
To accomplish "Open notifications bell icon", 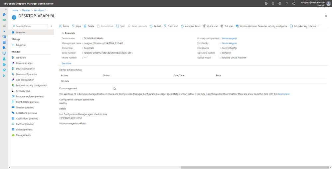I will click(x=273, y=3).
